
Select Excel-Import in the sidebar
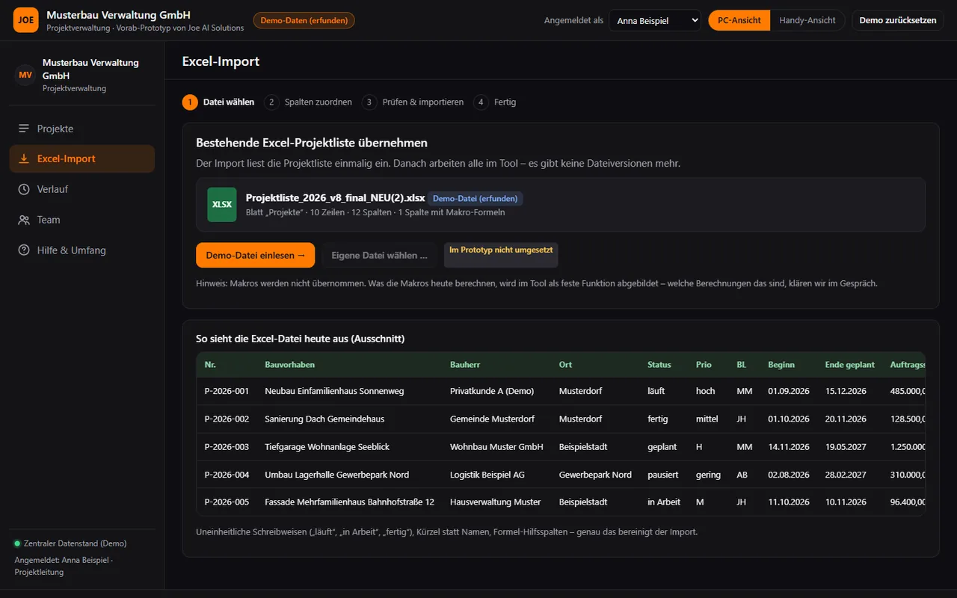click(82, 158)
